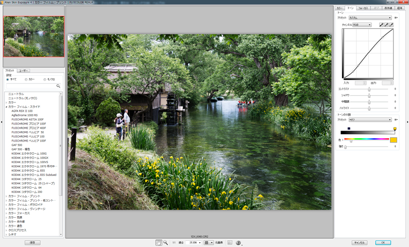Select the すべて radio button

point(8,79)
